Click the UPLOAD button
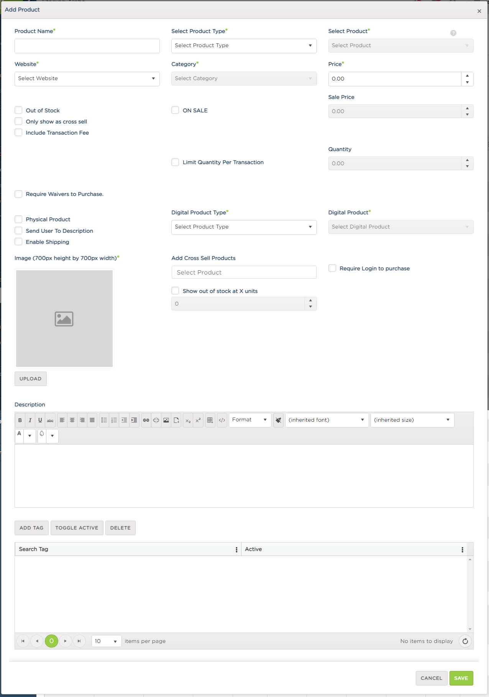Image resolution: width=489 pixels, height=697 pixels. pos(31,379)
